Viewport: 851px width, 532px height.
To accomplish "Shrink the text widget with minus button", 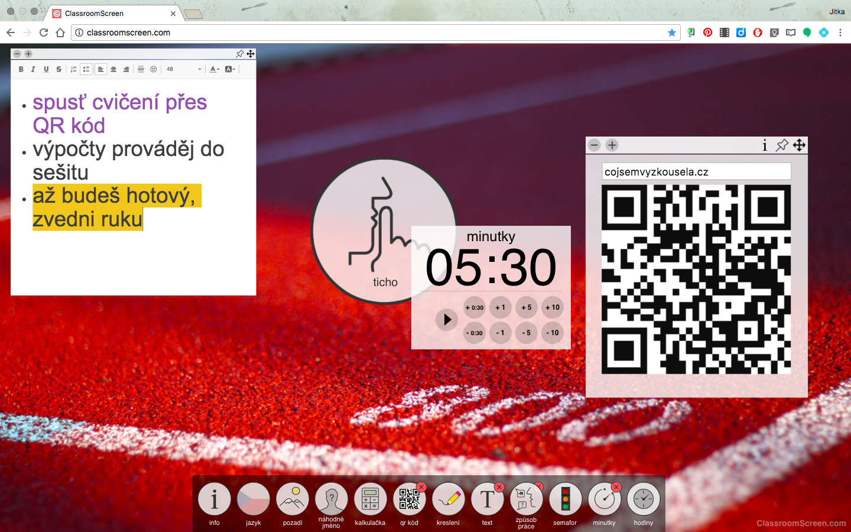I will click(17, 54).
